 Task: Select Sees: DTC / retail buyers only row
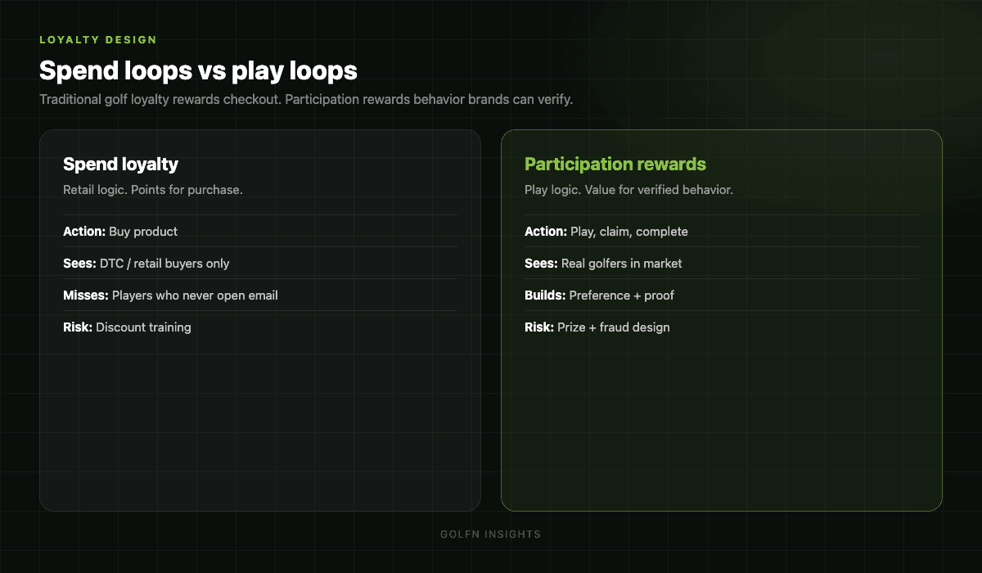(260, 263)
